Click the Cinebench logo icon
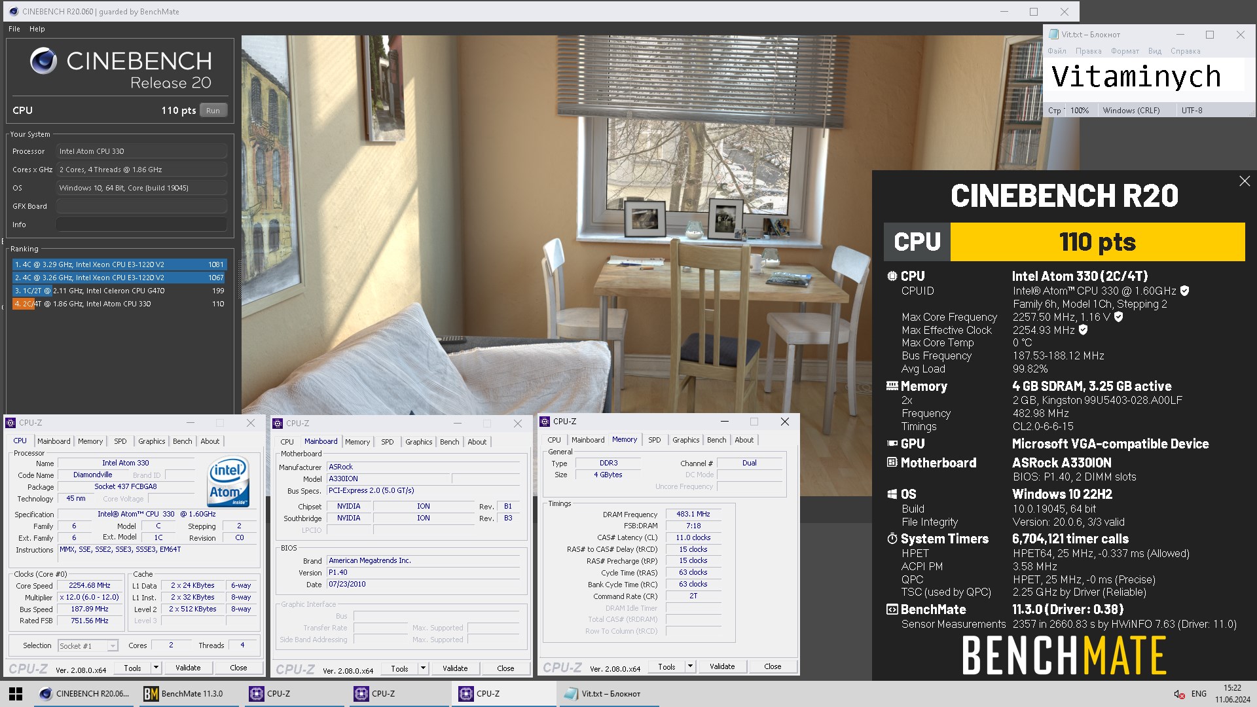The image size is (1257, 707). click(44, 61)
